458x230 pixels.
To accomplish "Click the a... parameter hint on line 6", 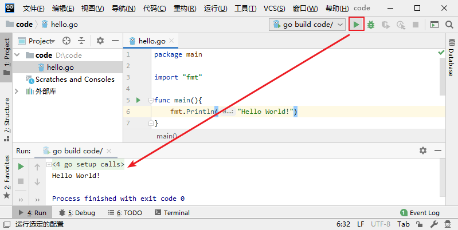I will pyautogui.click(x=228, y=112).
